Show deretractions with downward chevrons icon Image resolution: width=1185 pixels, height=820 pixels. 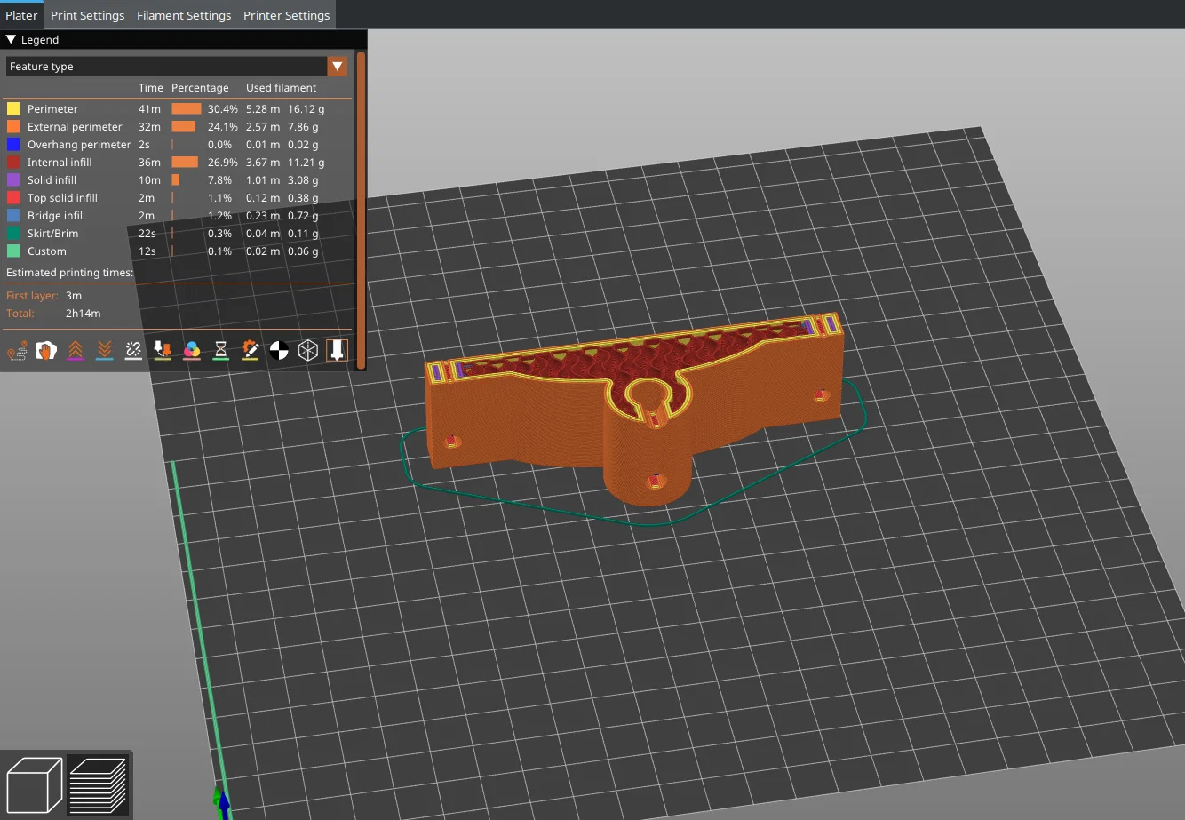coord(105,351)
